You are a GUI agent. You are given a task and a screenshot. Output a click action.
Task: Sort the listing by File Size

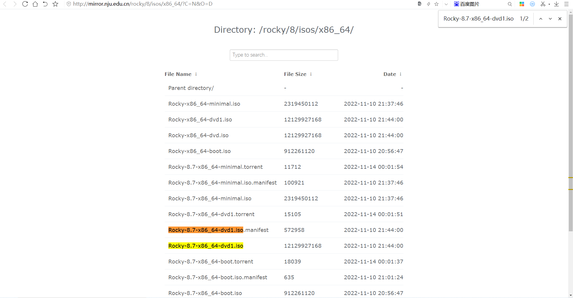298,74
